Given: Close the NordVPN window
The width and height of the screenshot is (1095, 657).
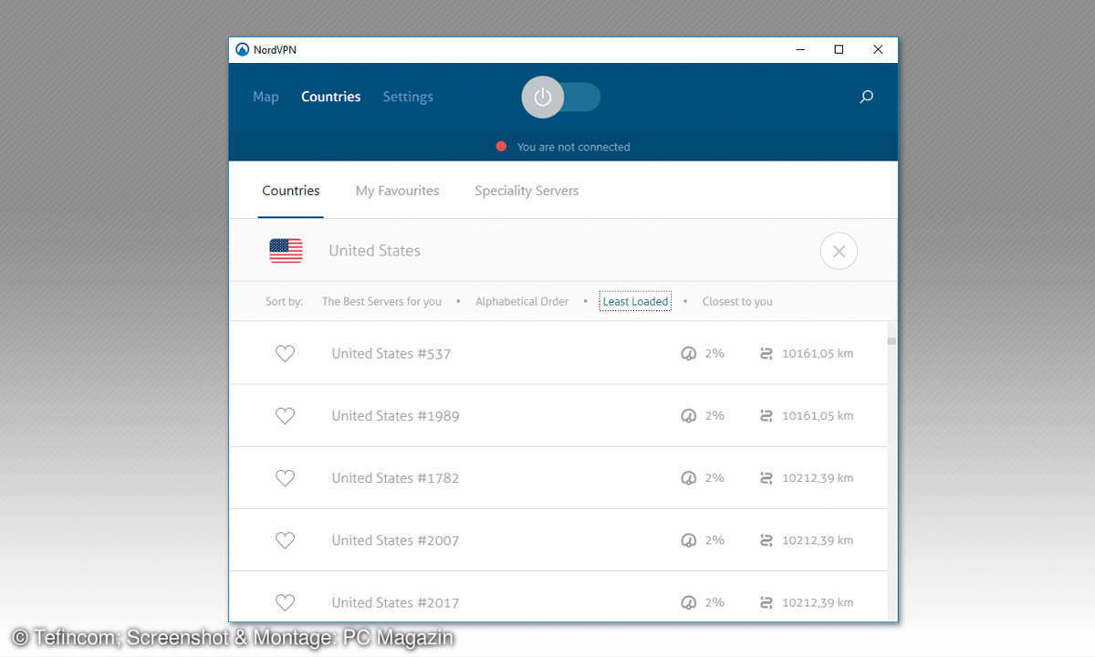Looking at the screenshot, I should click(878, 50).
